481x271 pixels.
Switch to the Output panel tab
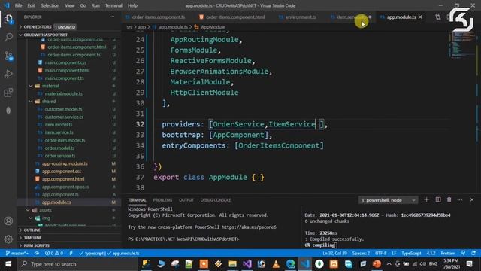coord(186,200)
